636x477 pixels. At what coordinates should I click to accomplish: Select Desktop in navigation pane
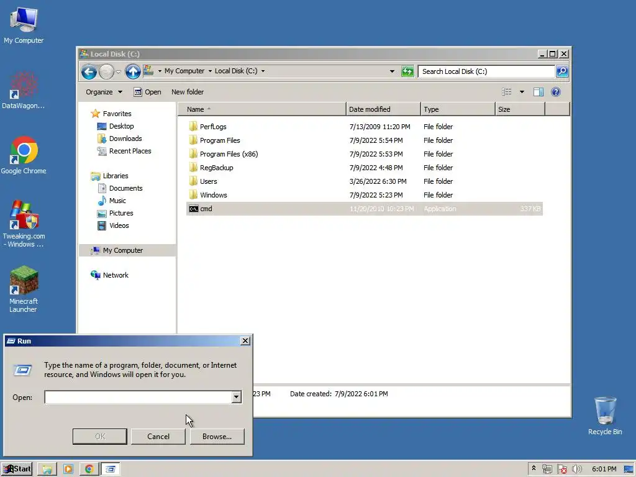tap(116, 126)
